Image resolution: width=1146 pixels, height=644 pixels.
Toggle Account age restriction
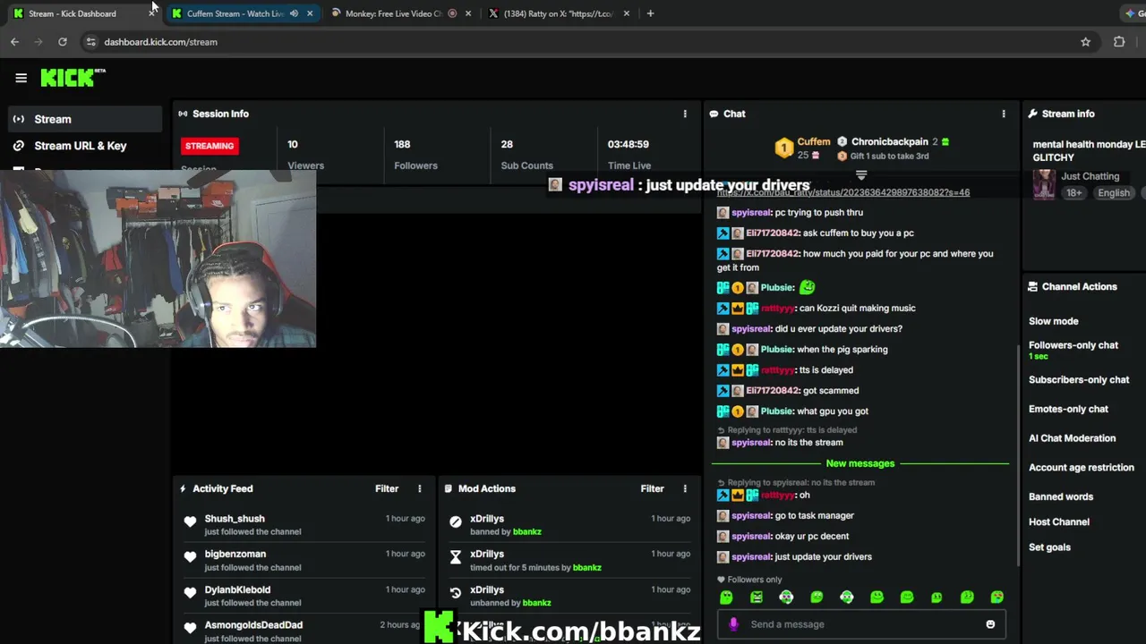coord(1082,467)
